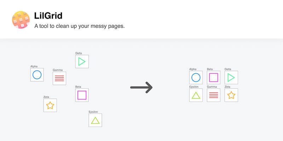The image size is (283, 141).
Task: Click the Gamma label in the arranged grid
Action: point(212,87)
